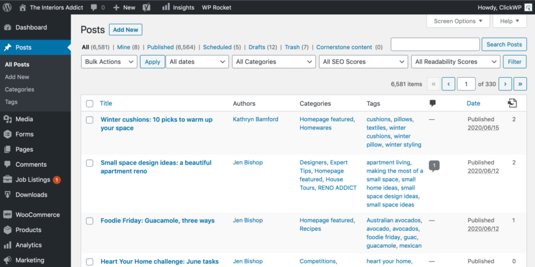This screenshot has height=267, width=535.
Task: Open Job Listings in the sidebar
Action: pos(32,180)
